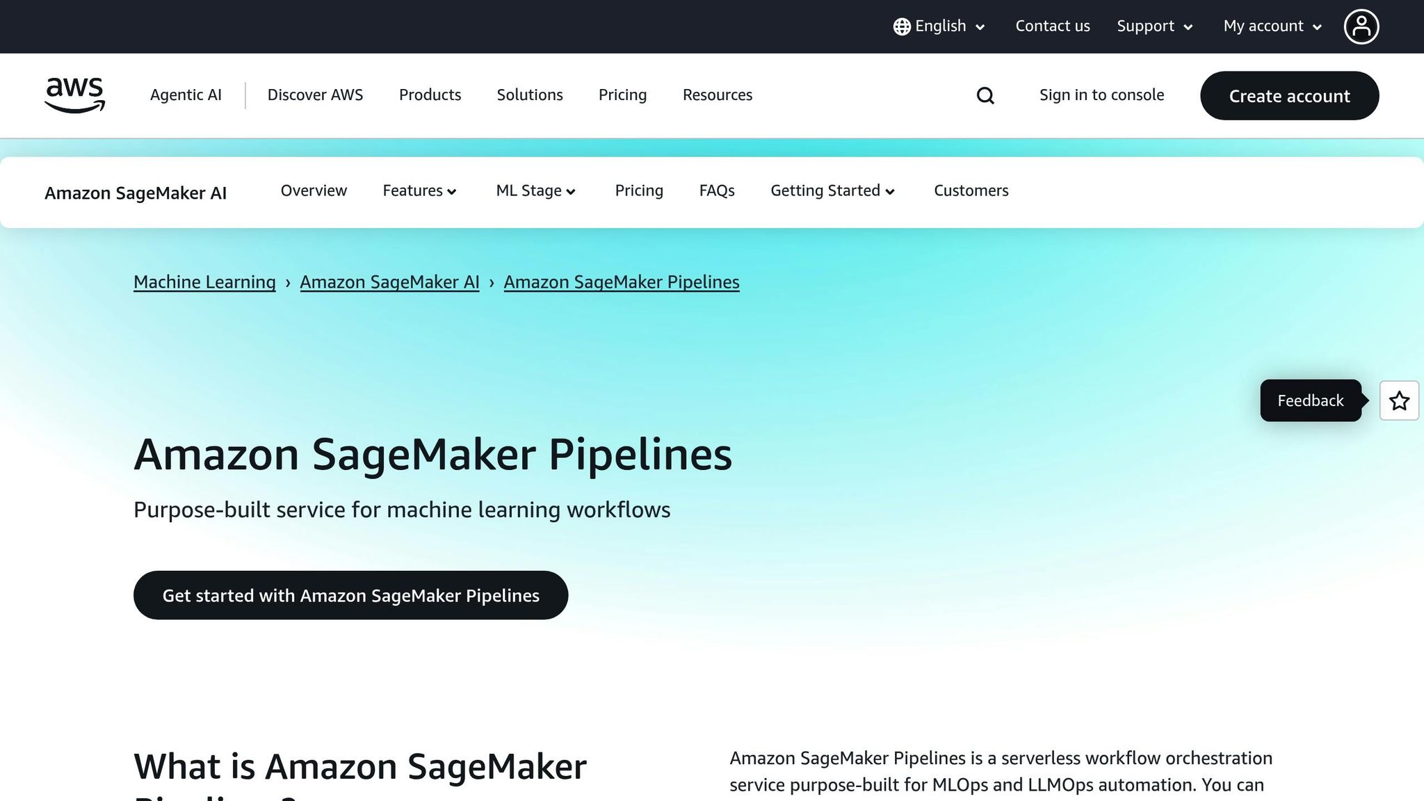Click the star icon next to Feedback

pyautogui.click(x=1399, y=400)
